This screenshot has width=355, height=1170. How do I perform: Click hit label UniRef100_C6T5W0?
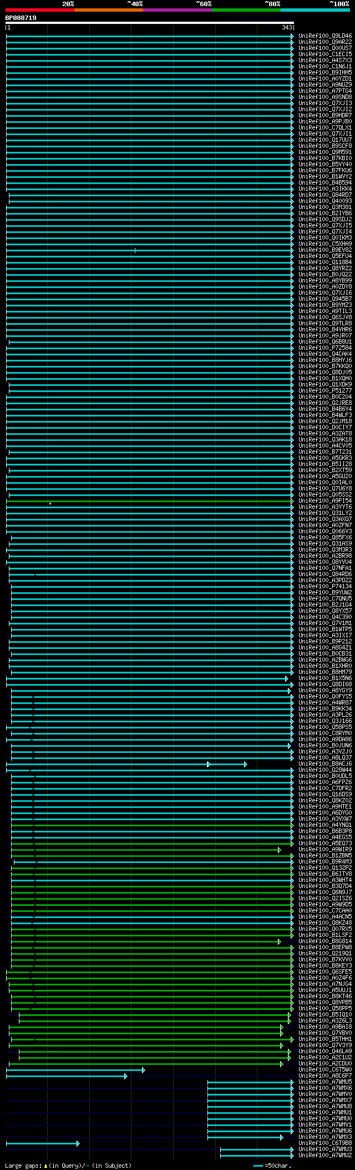[325, 1069]
